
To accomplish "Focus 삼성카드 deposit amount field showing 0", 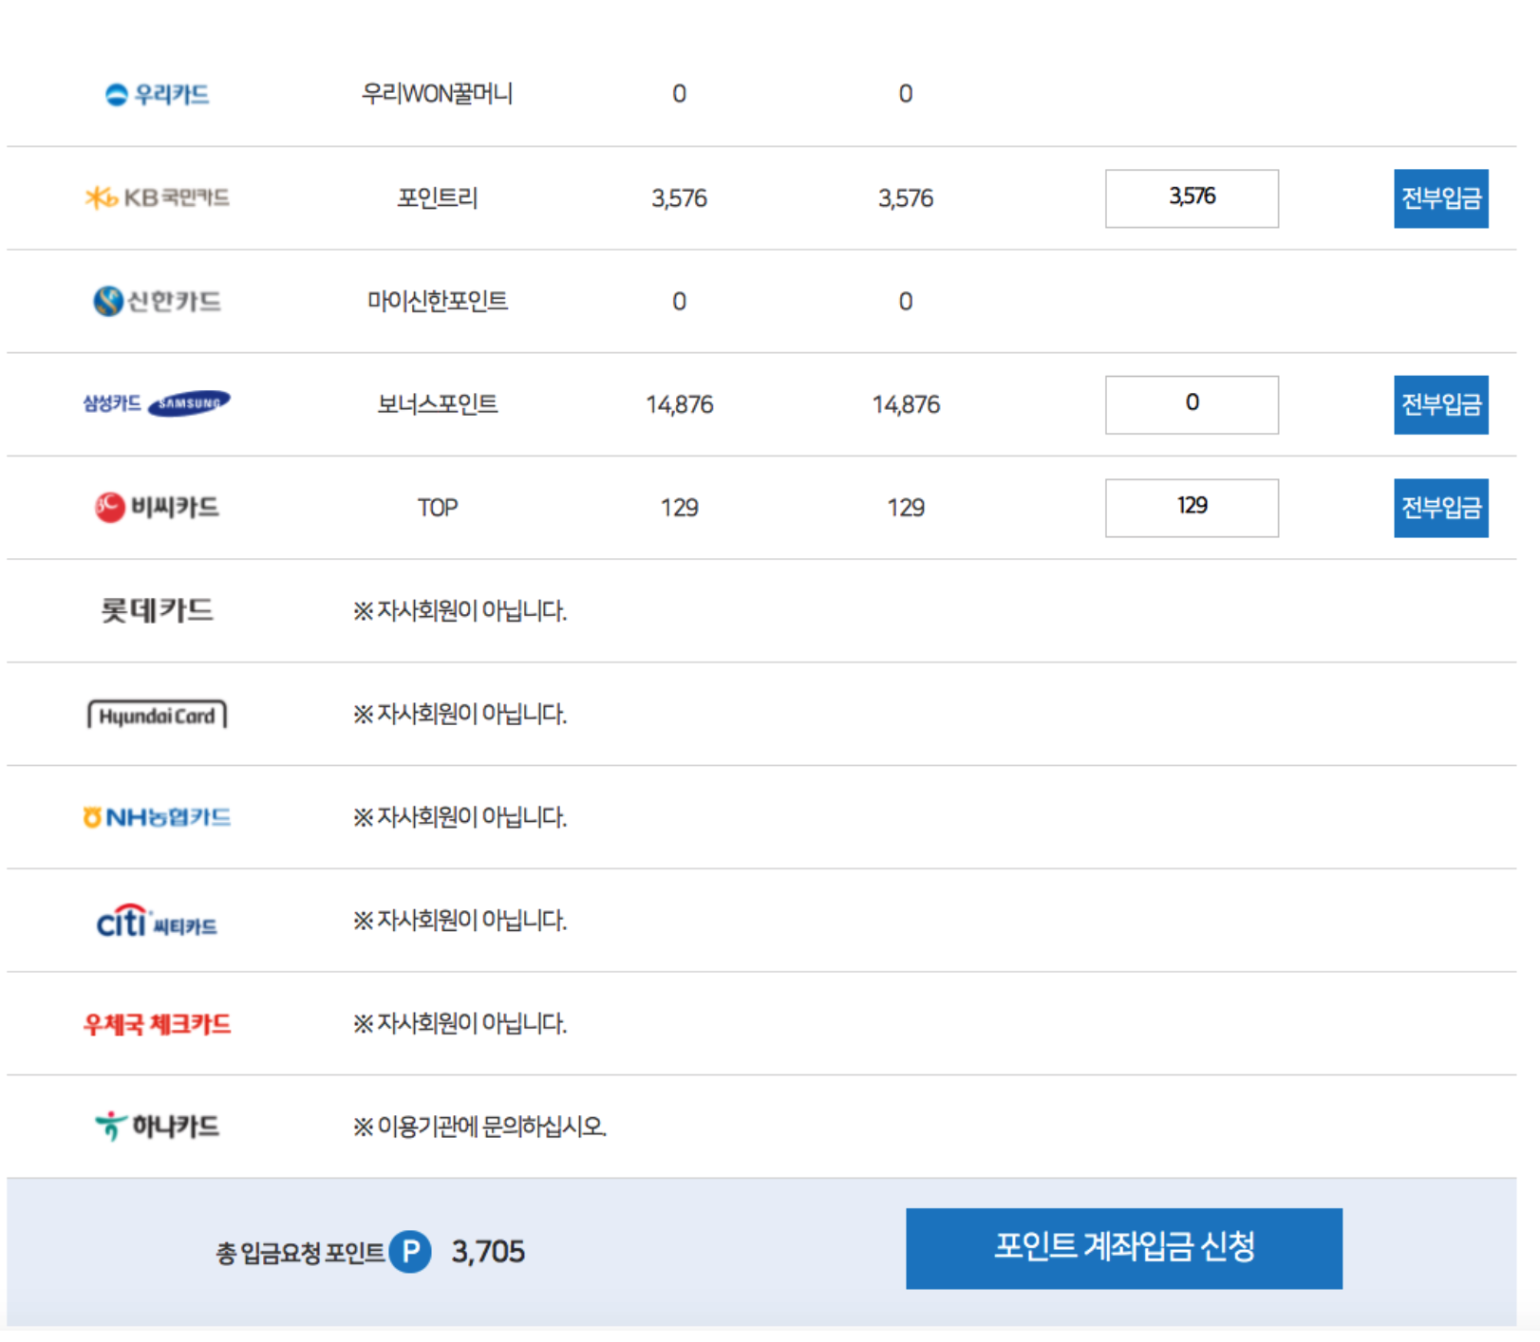I will point(1192,405).
